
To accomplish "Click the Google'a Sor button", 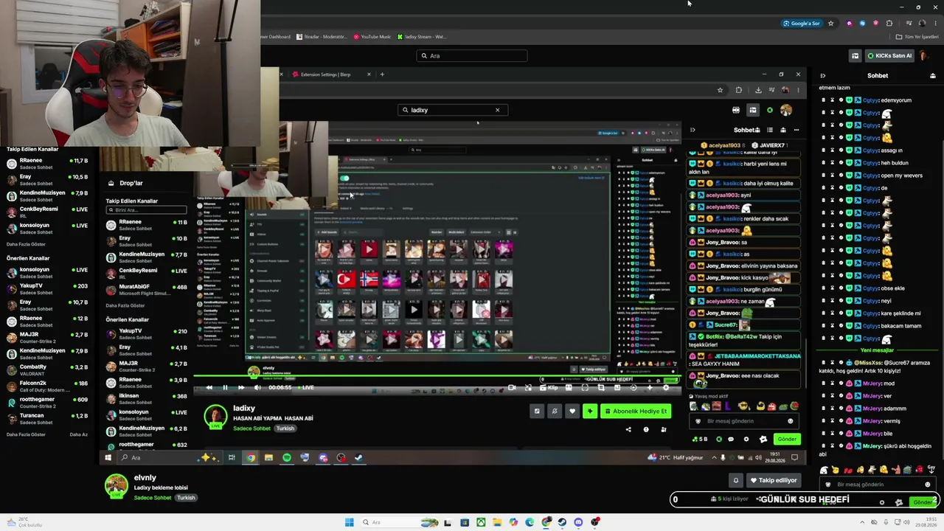I will tap(802, 24).
